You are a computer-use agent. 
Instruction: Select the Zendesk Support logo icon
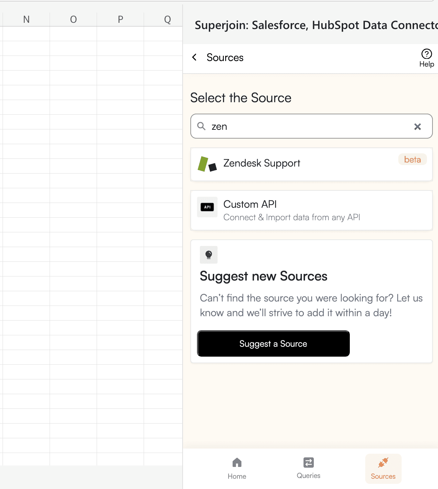[x=207, y=164]
